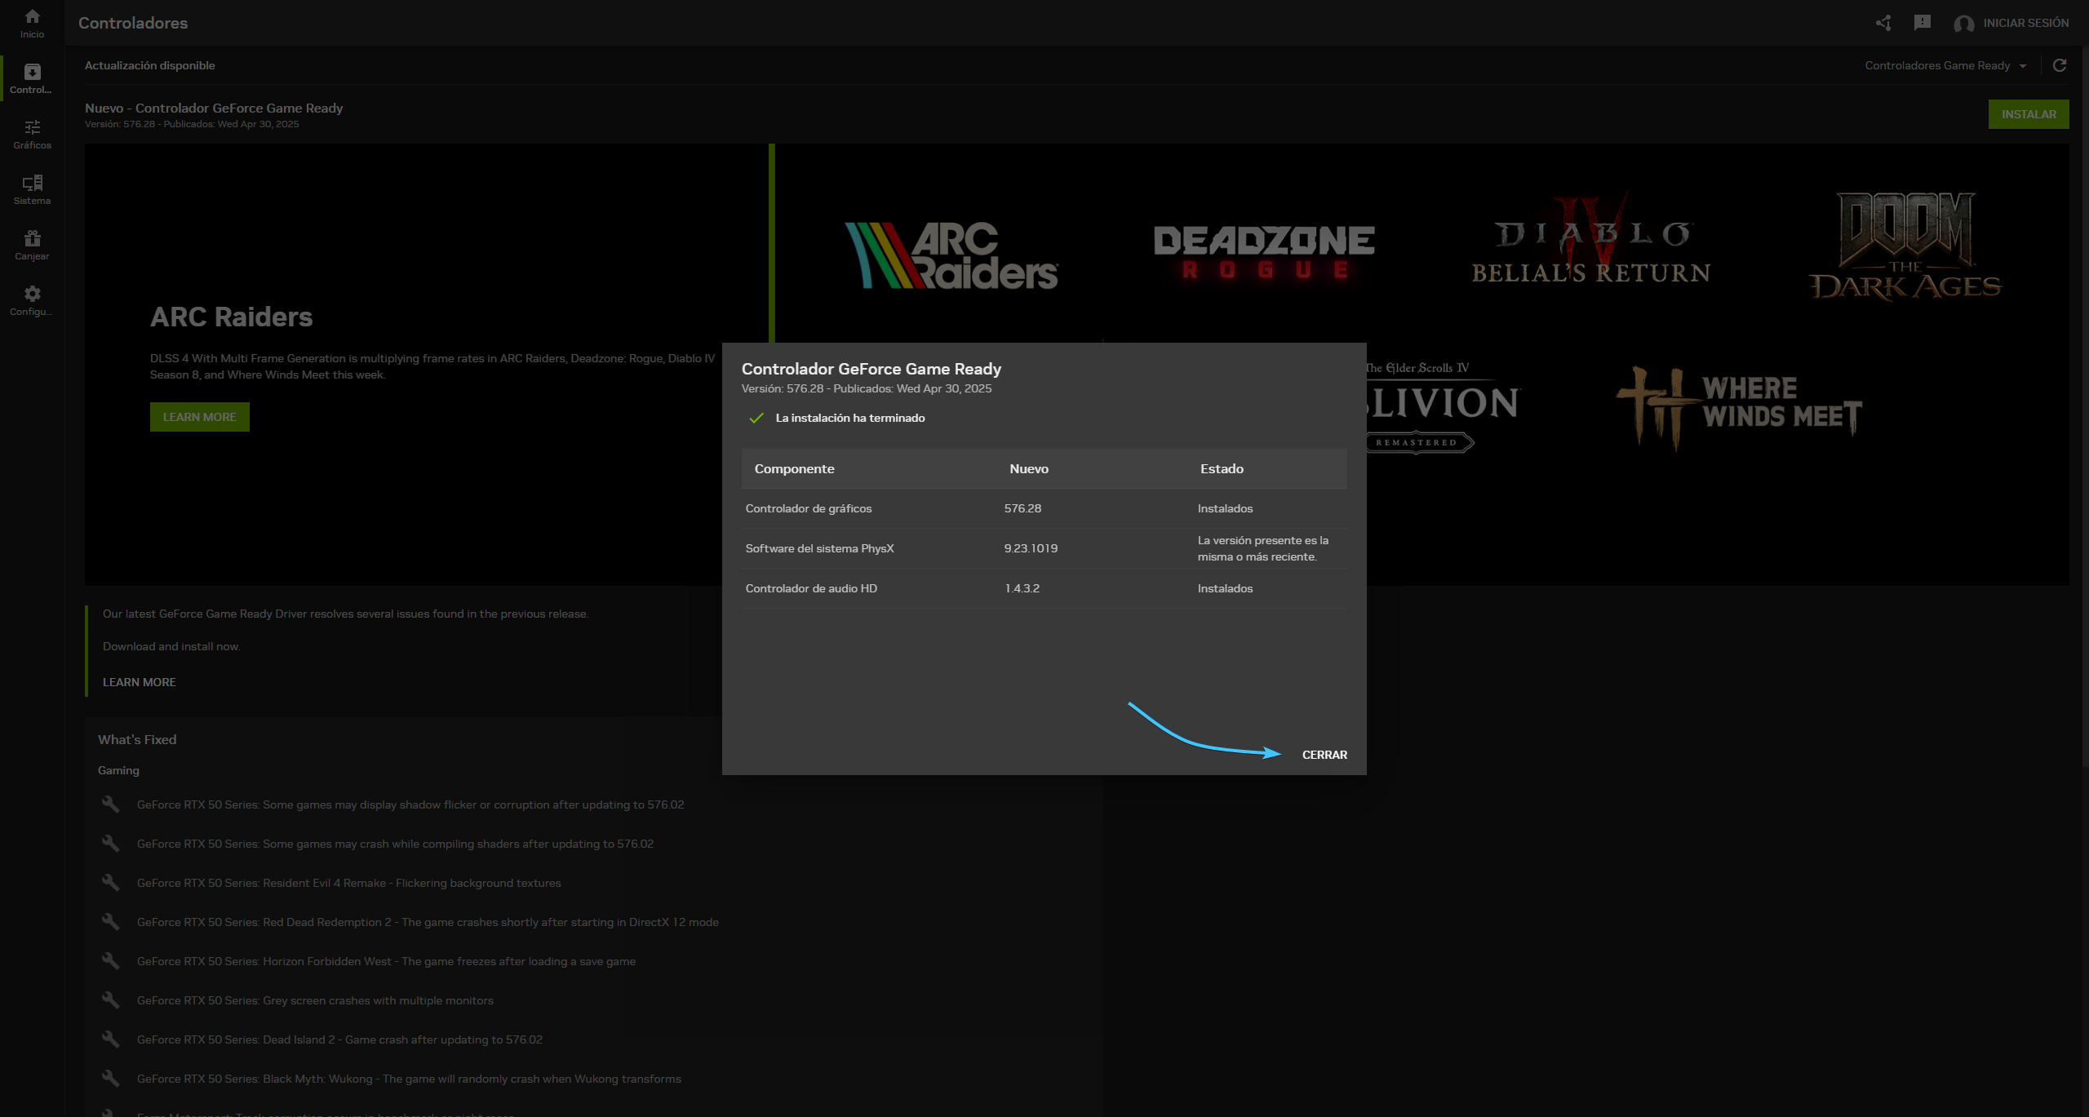Open the Configuración gear section
The width and height of the screenshot is (2089, 1117).
pos(32,300)
